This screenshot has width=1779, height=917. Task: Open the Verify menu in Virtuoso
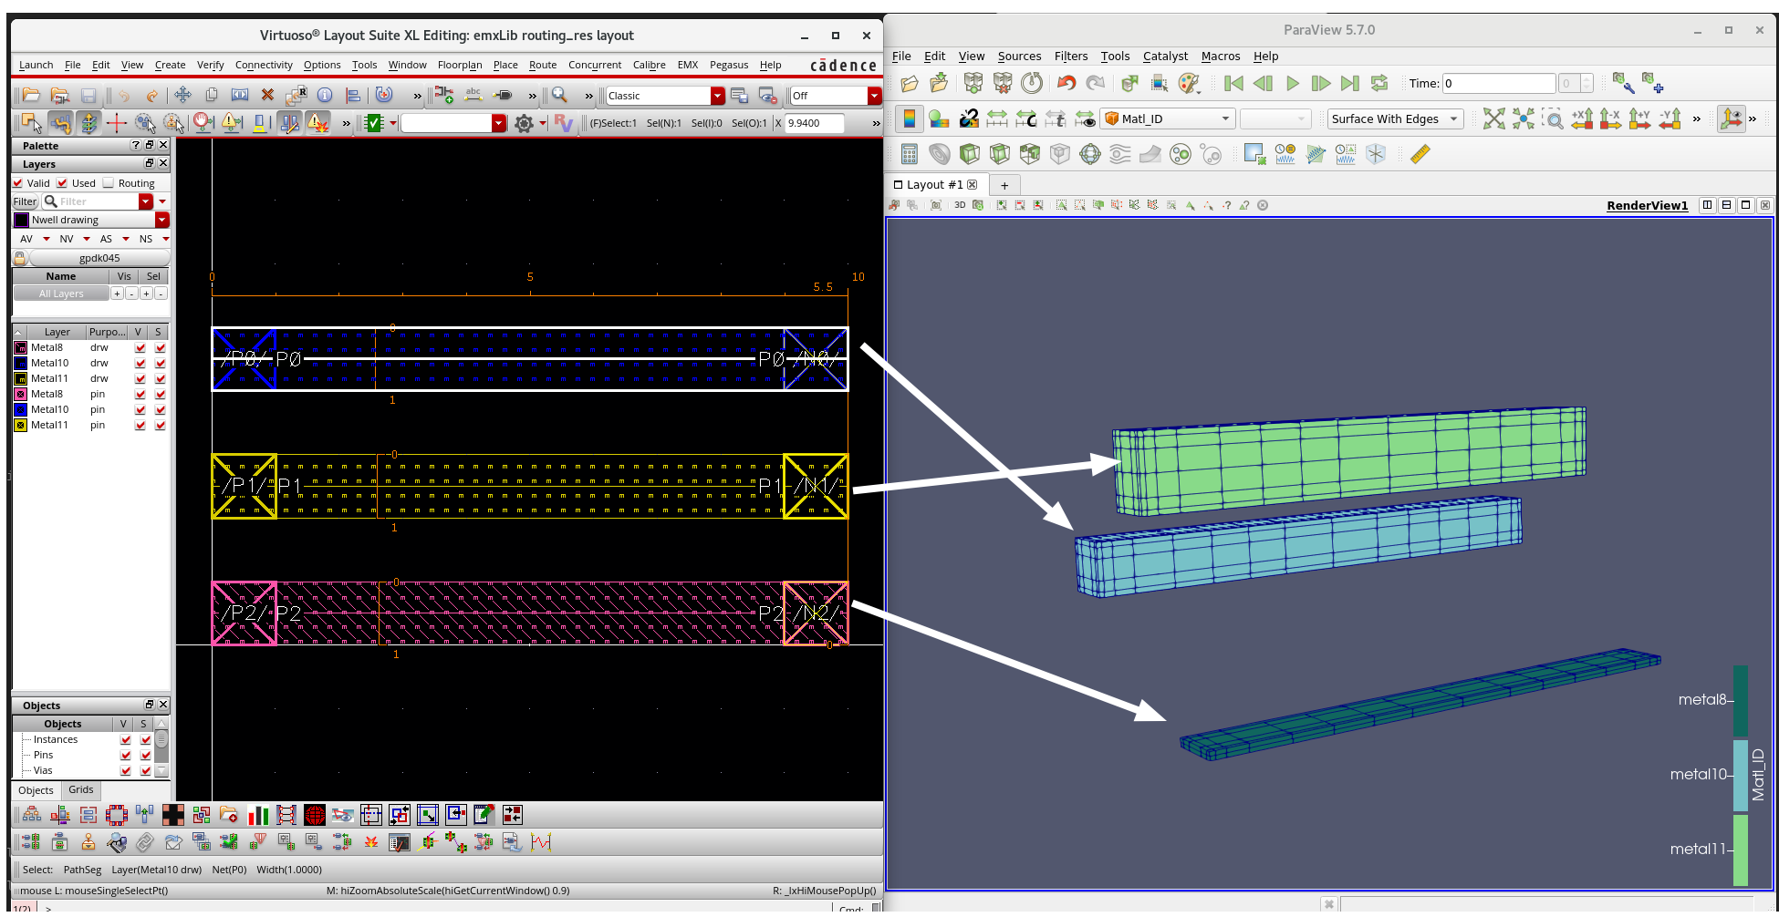pos(210,65)
